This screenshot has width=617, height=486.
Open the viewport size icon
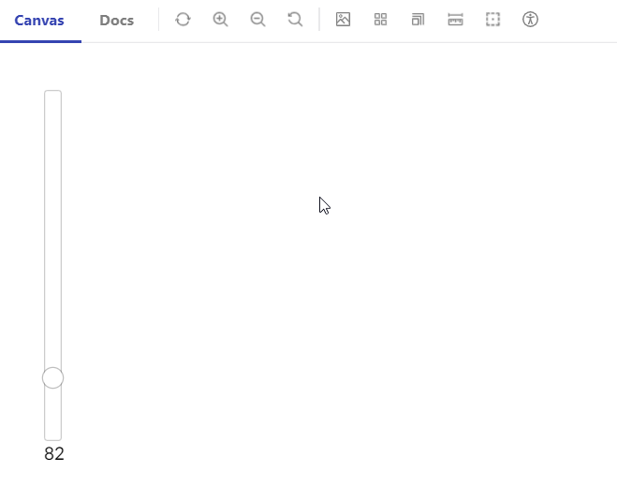[x=418, y=20]
